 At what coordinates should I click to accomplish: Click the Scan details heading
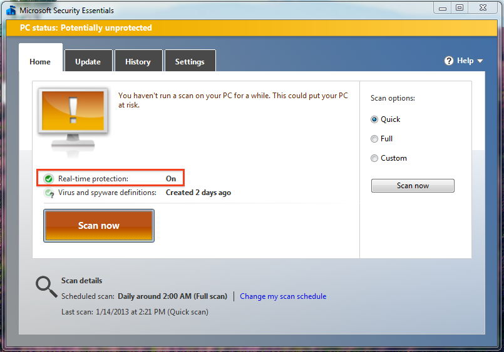81,281
